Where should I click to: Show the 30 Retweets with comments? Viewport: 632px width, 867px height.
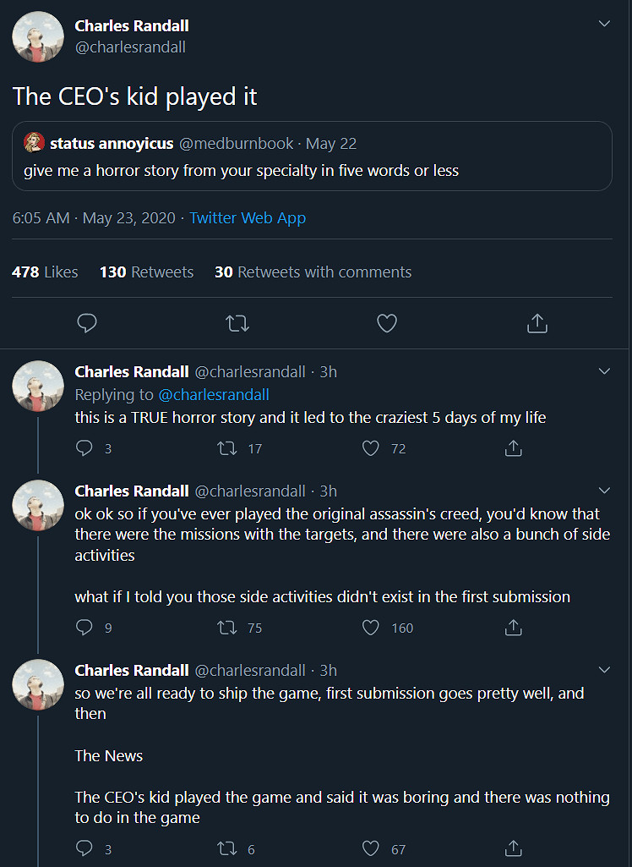tap(313, 272)
